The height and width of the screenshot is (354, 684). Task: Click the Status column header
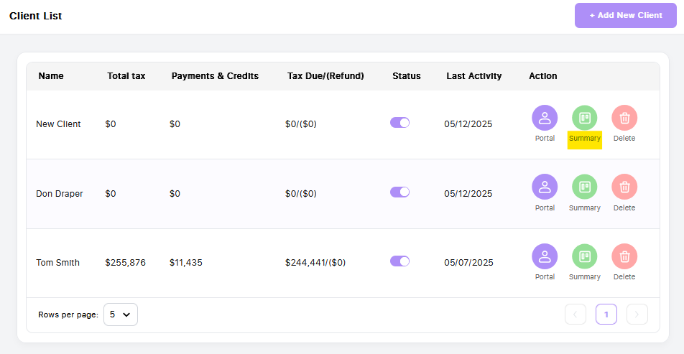pyautogui.click(x=407, y=76)
